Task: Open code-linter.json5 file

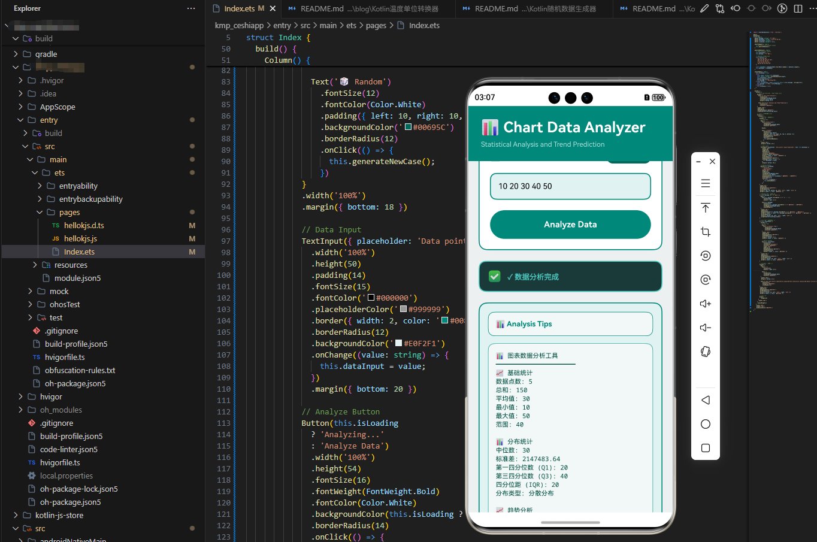Action: pos(68,449)
